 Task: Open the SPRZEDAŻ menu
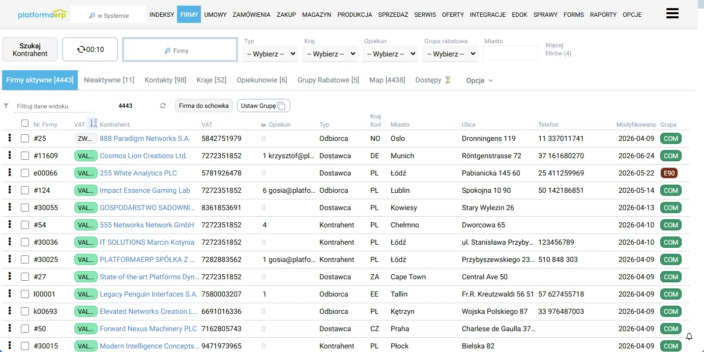393,15
